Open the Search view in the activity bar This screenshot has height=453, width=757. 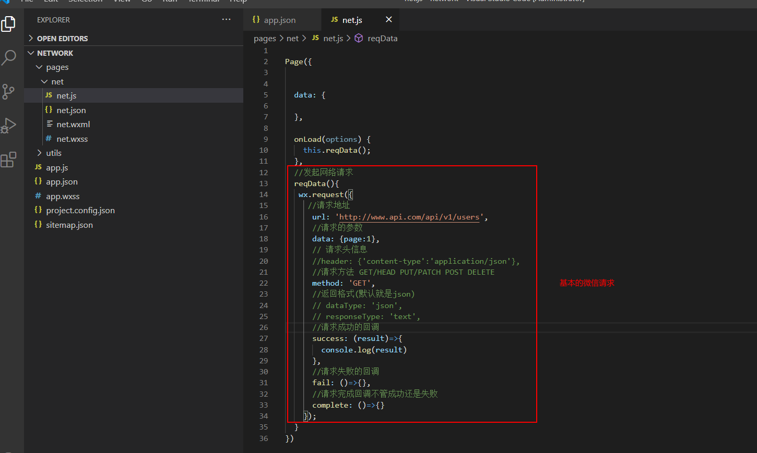(9, 57)
